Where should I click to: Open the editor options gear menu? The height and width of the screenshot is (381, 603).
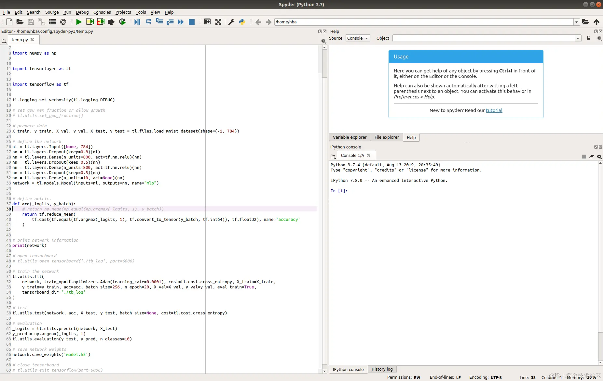(323, 41)
